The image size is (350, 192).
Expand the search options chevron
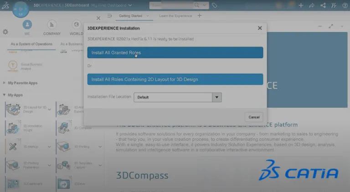point(204,5)
